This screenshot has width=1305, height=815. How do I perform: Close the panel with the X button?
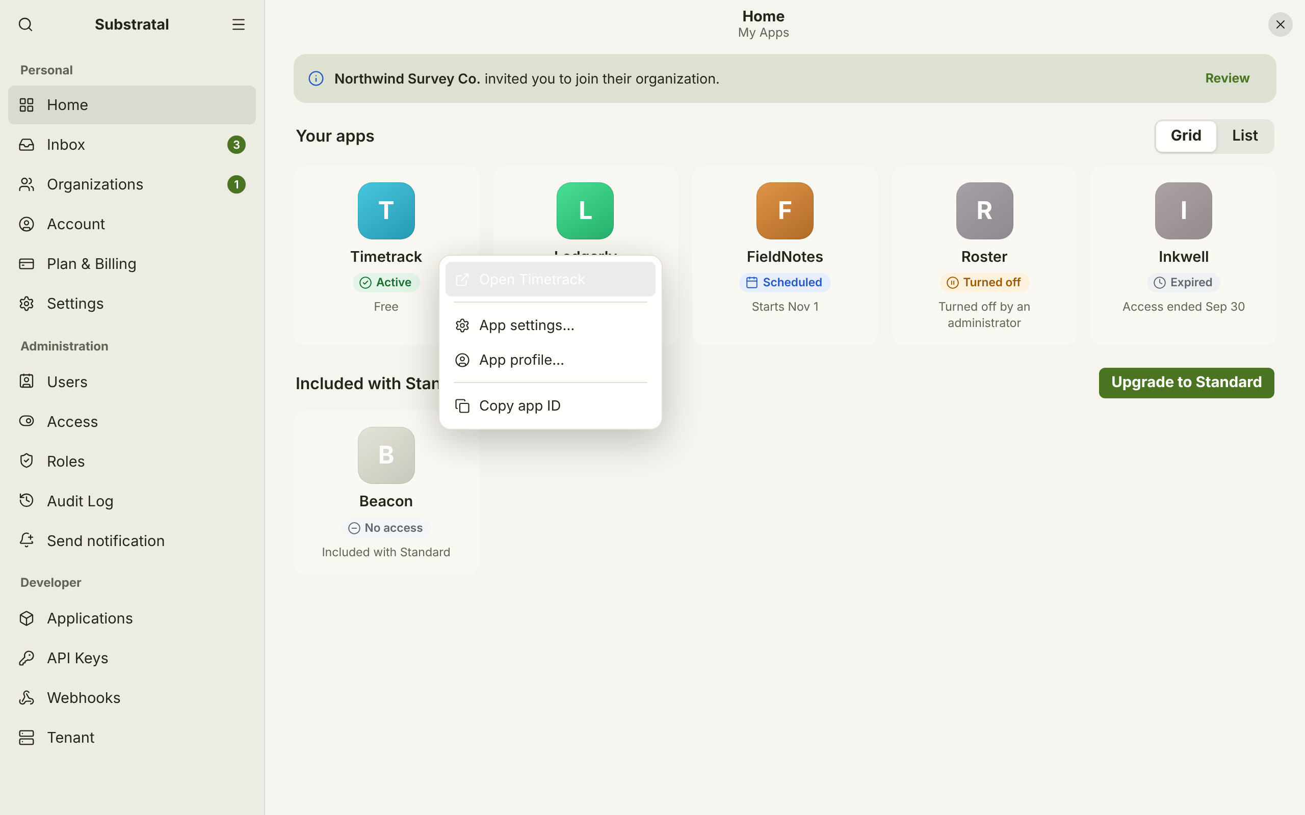1280,24
